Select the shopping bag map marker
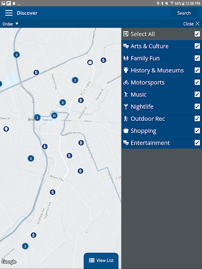Image resolution: width=202 pixels, height=269 pixels. [x=90, y=62]
